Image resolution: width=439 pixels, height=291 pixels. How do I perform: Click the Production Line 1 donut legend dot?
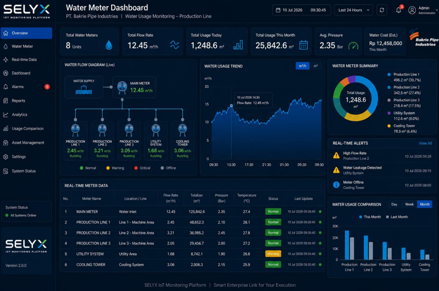pos(389,74)
